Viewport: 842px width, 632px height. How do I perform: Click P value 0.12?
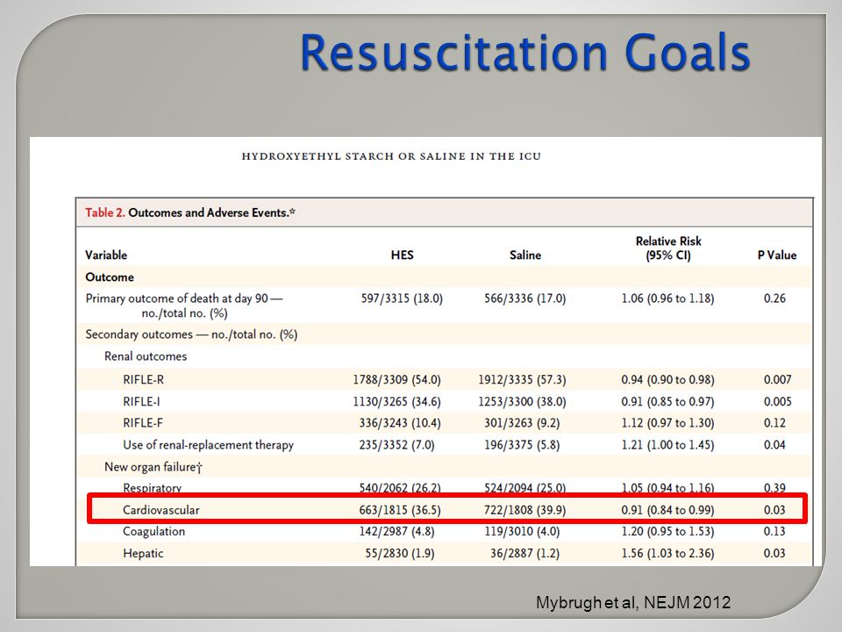pyautogui.click(x=774, y=423)
